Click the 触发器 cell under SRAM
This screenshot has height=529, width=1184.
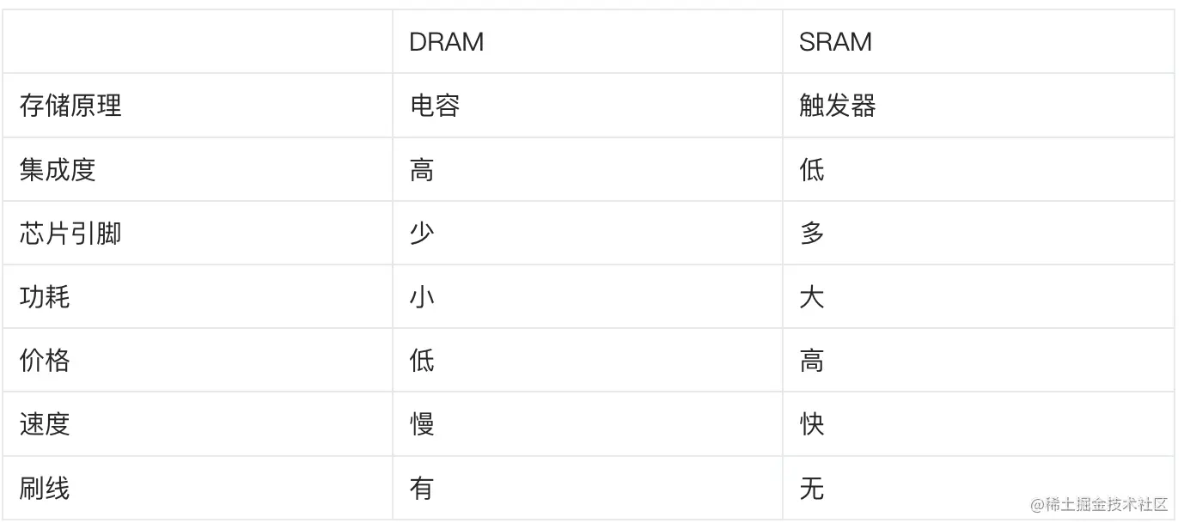(x=837, y=106)
